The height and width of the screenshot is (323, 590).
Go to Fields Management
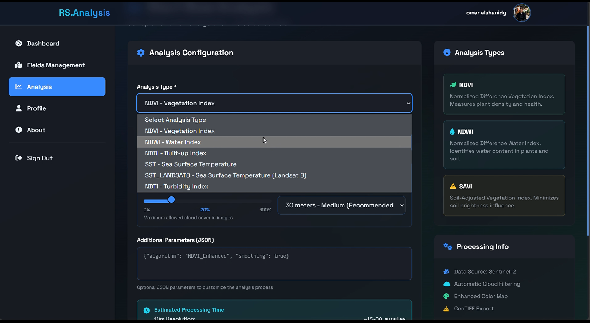click(57, 65)
